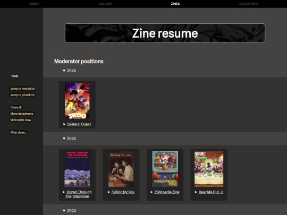Click Drawn Through The Telephone cover image
287x215 pixels.
coord(77,169)
